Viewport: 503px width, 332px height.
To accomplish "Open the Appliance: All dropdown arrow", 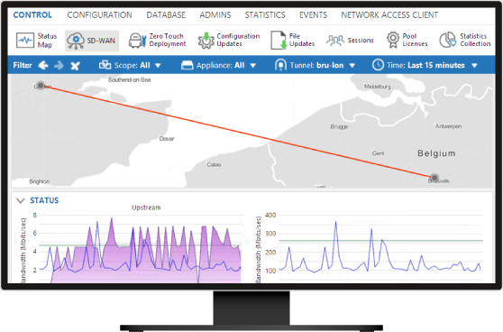I will (252, 66).
